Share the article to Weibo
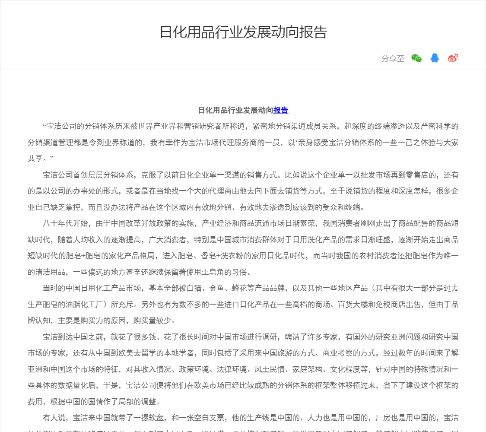The image size is (486, 432). 453,58
